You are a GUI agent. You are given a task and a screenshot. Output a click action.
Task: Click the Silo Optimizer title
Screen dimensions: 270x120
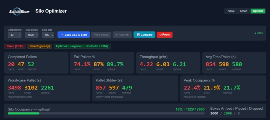tap(51, 11)
